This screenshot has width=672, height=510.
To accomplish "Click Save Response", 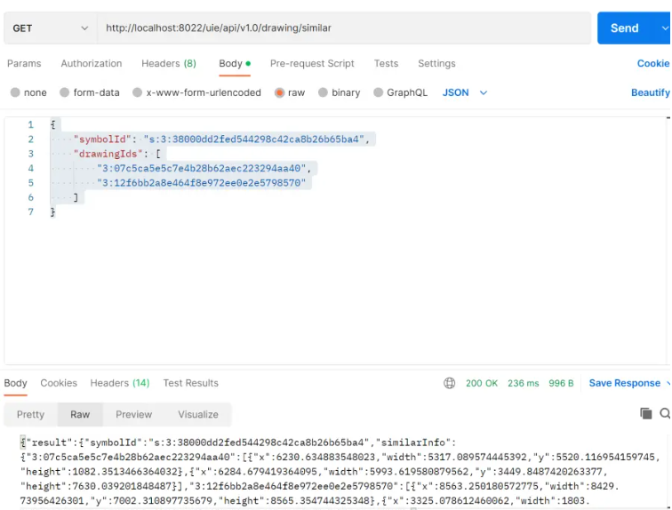I will (x=624, y=383).
